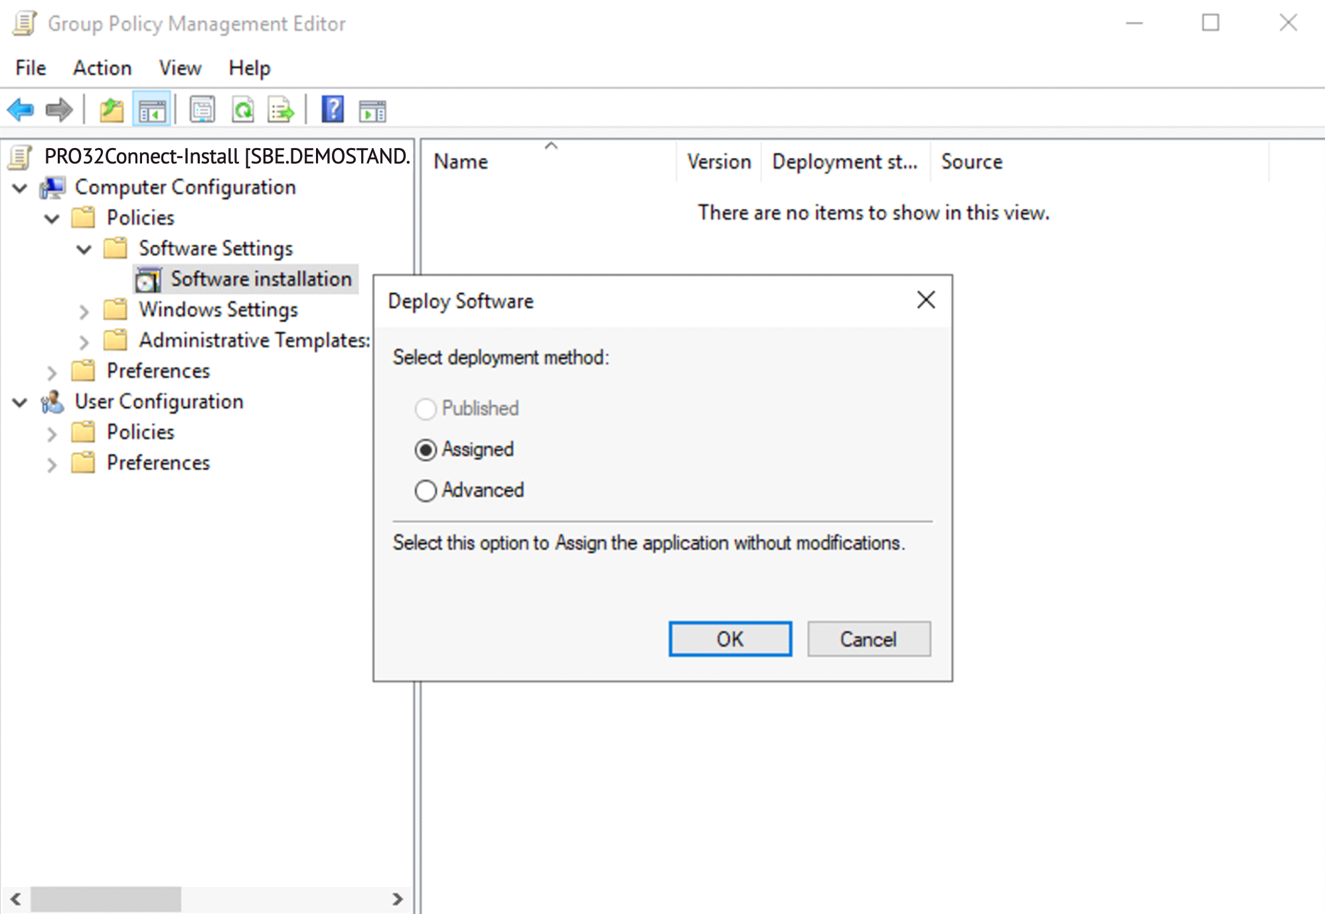Screen dimensions: 1325x914
Task: Click the tree pane horizontal scrollbar thumb
Action: [106, 899]
